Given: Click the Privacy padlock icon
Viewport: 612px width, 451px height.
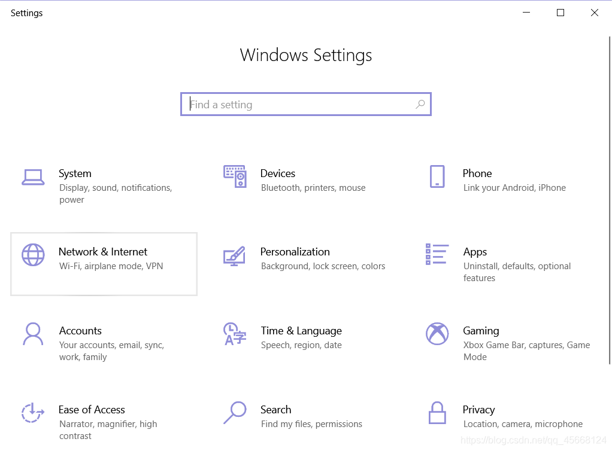Looking at the screenshot, I should [x=437, y=412].
